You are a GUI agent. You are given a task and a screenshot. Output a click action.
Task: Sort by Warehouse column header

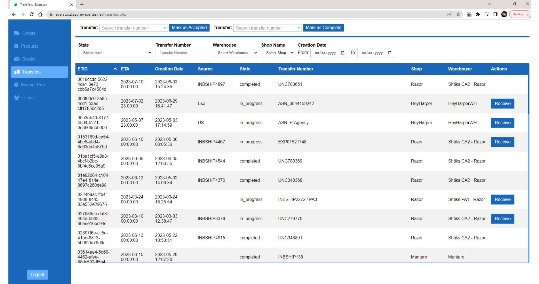460,69
